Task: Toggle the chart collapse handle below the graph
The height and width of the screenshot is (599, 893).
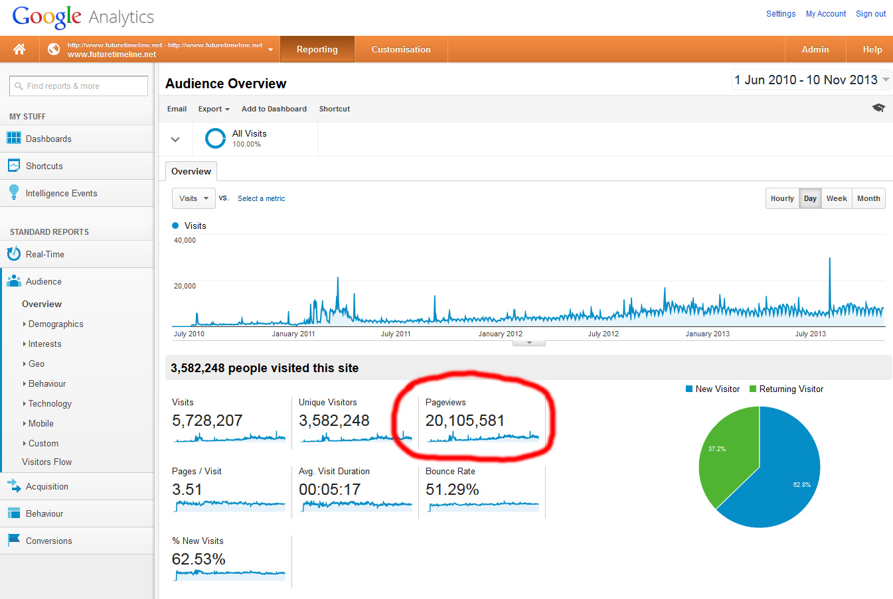Action: point(529,343)
